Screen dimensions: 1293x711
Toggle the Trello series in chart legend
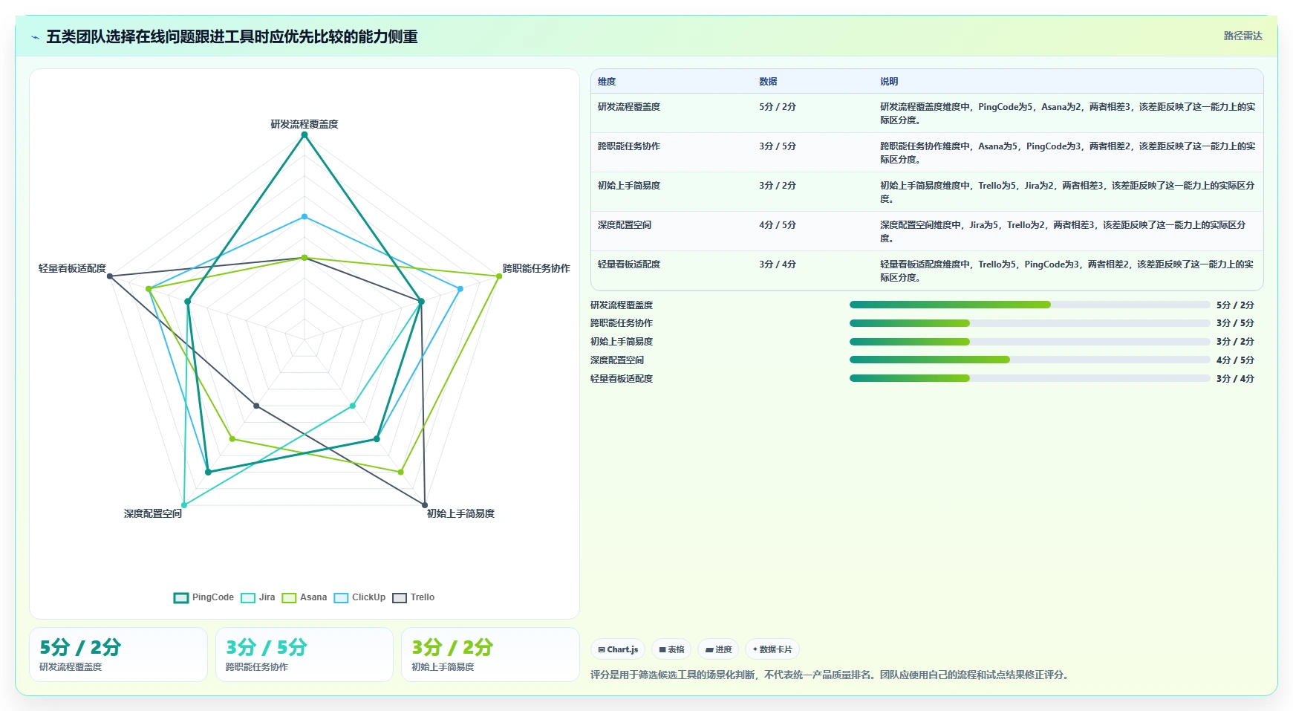pos(414,597)
